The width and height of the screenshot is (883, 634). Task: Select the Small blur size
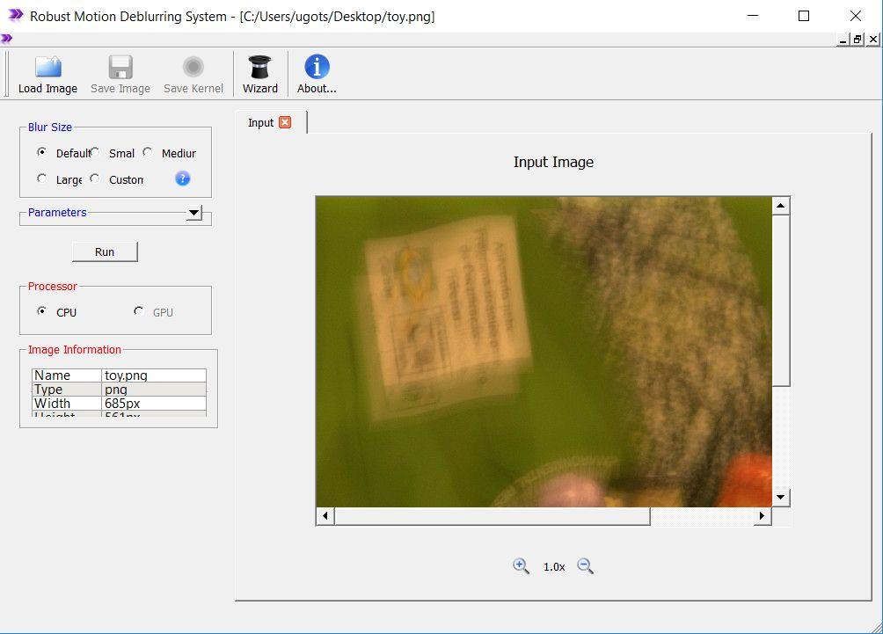95,152
